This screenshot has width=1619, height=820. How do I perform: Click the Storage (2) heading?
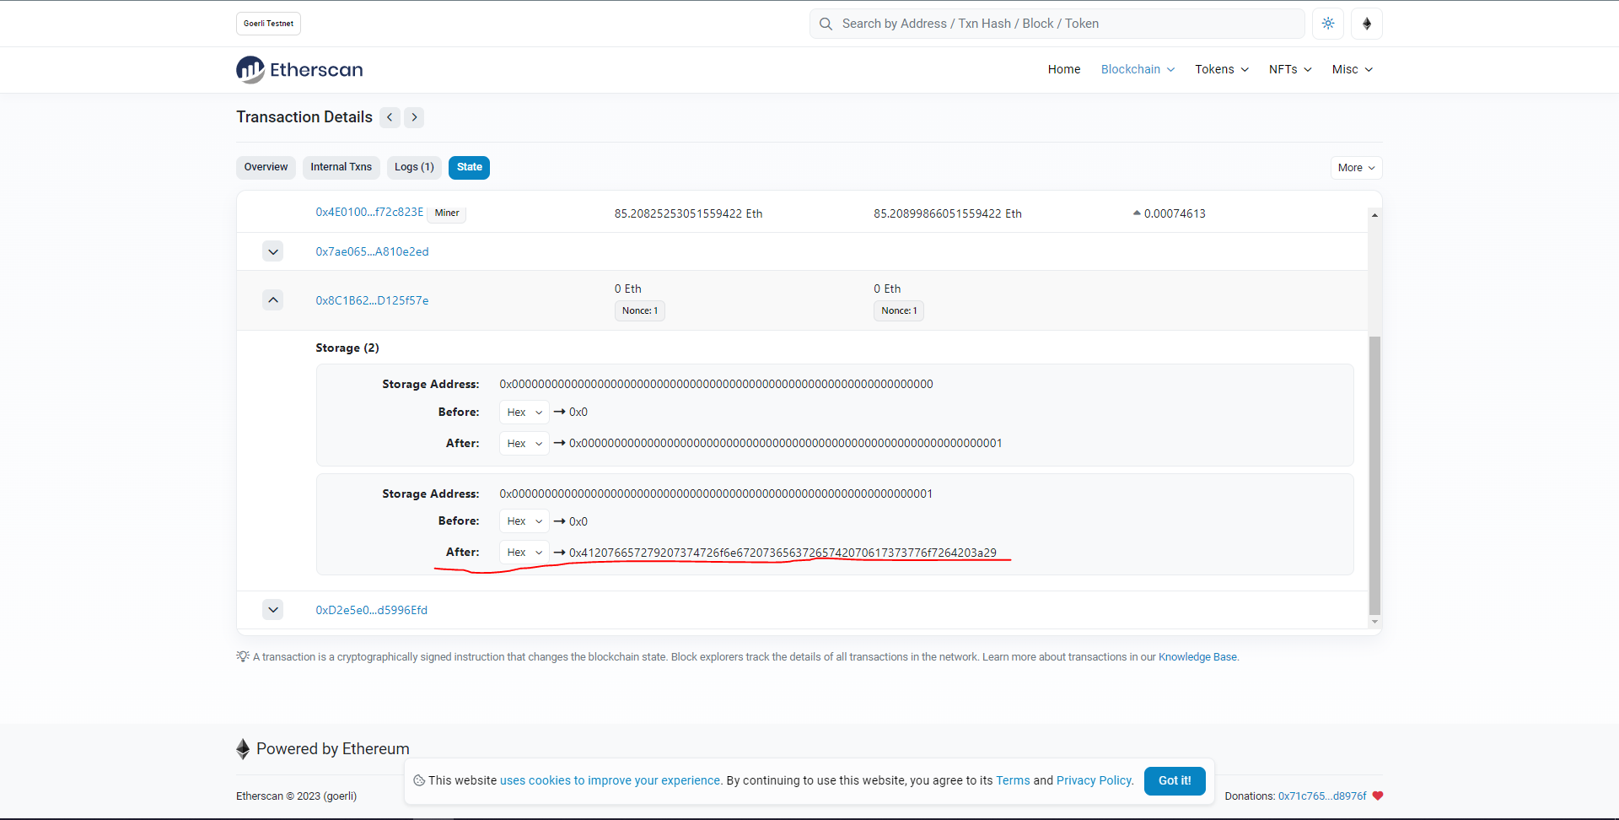coord(347,348)
